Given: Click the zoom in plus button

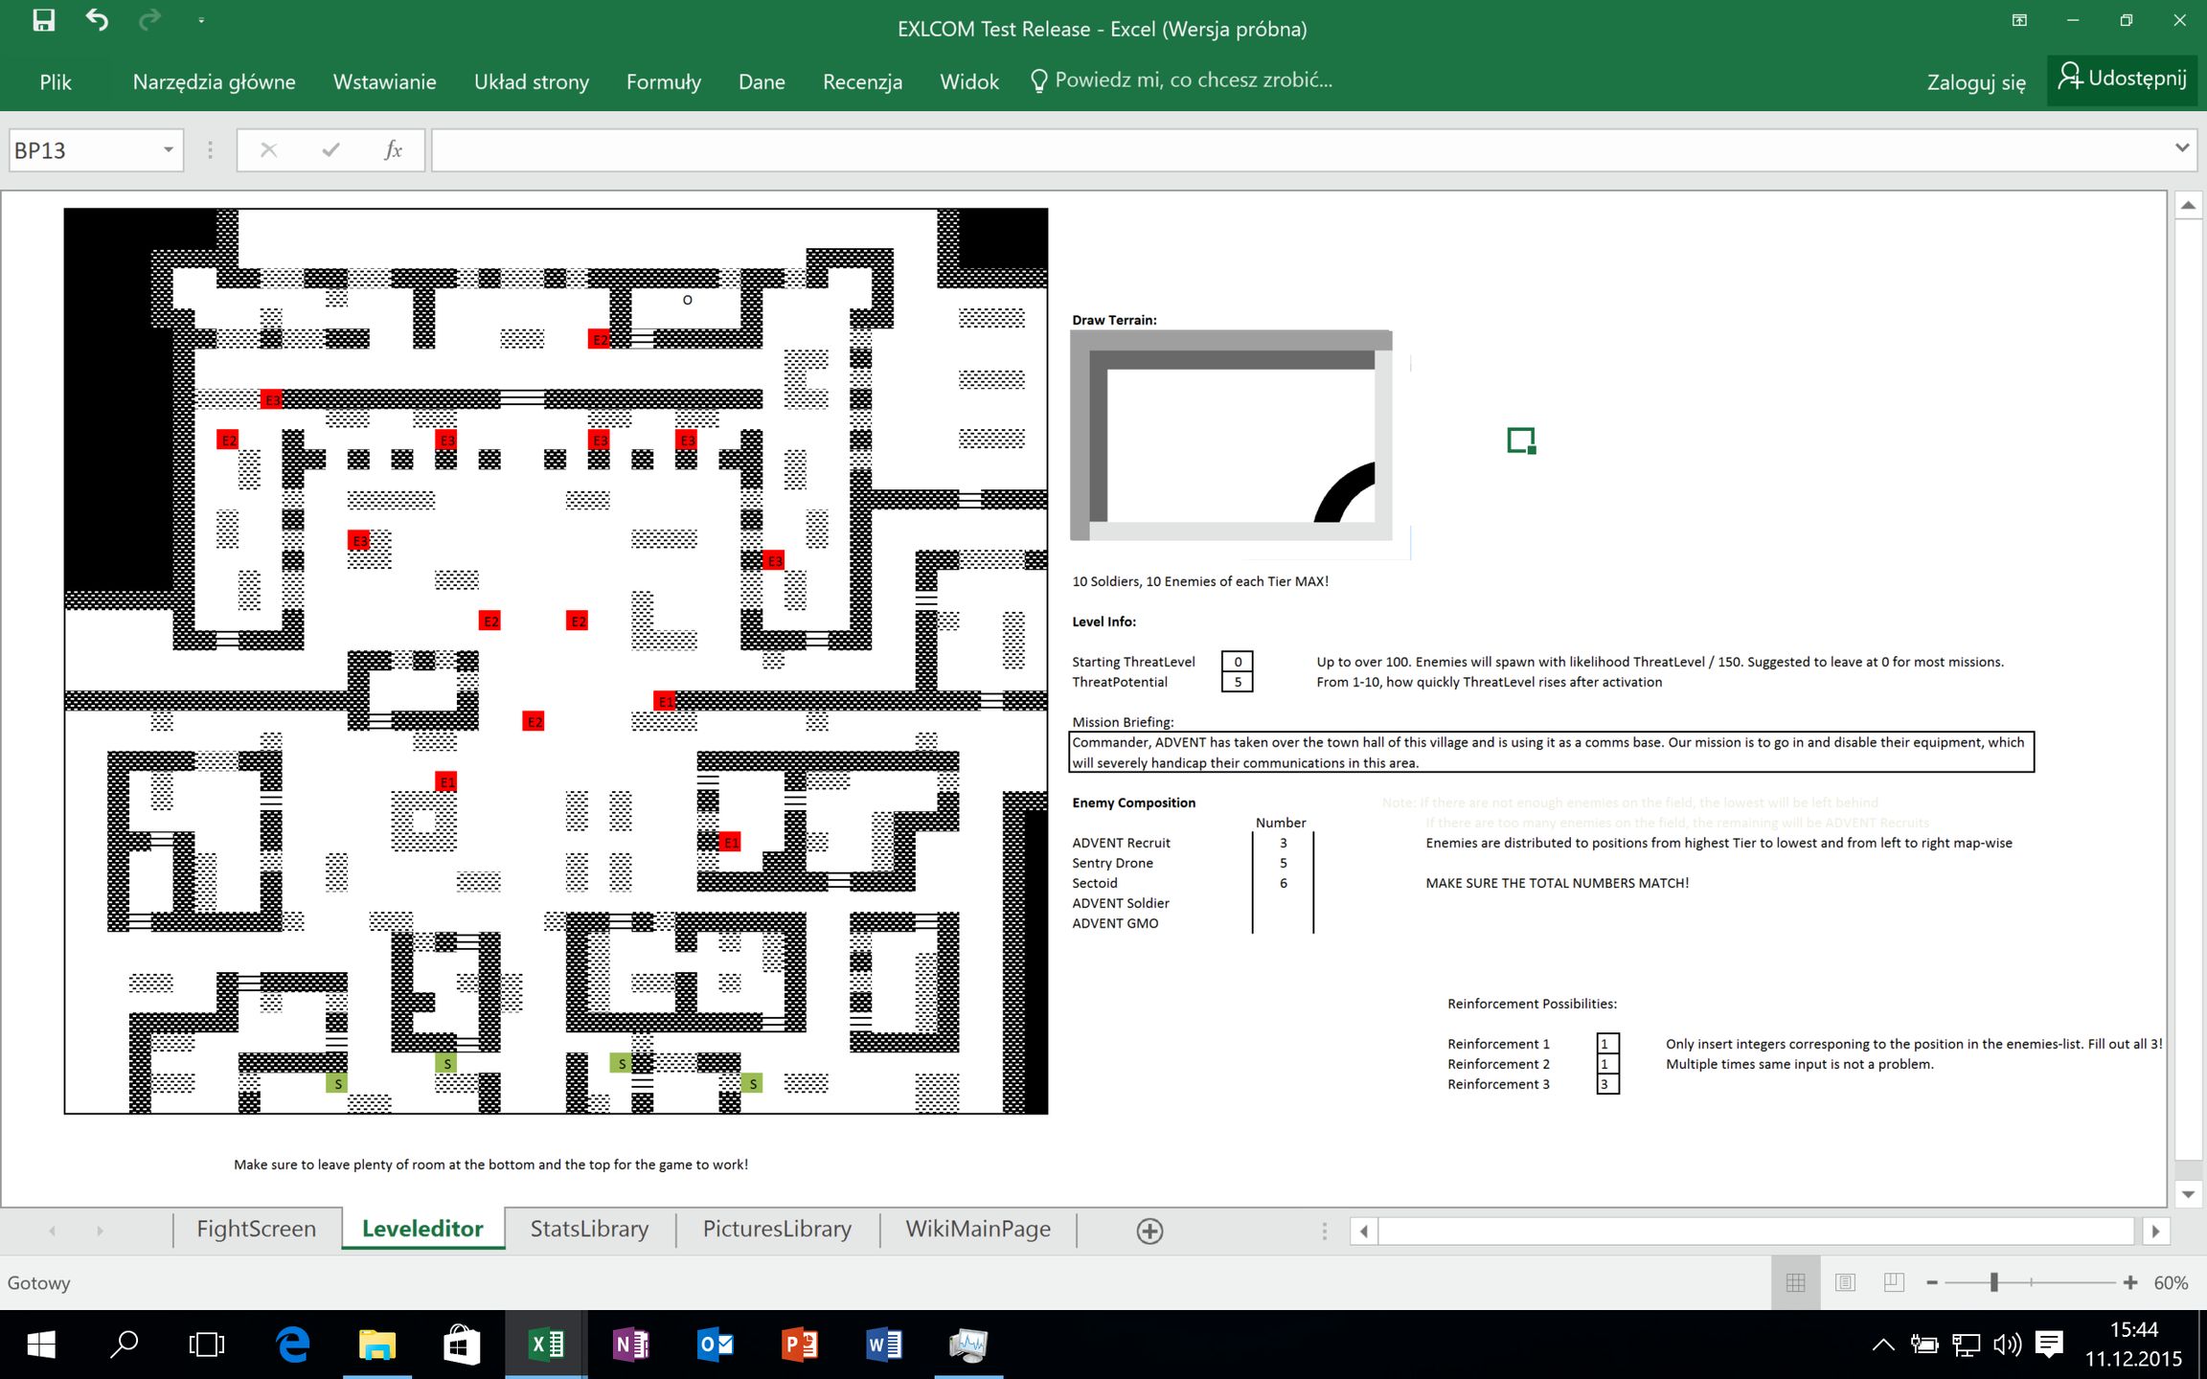Looking at the screenshot, I should click(x=2130, y=1282).
